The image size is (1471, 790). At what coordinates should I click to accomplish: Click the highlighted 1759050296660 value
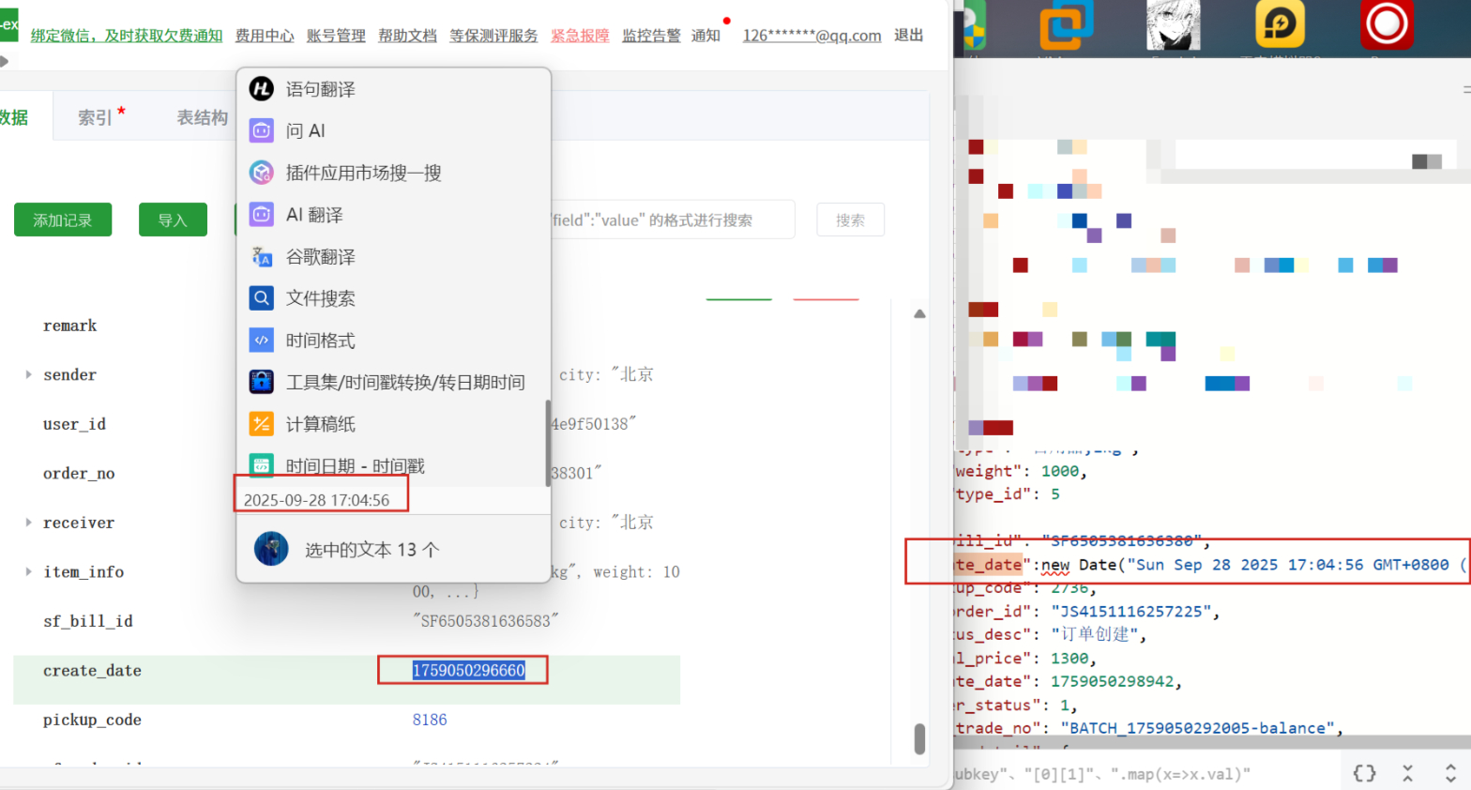coord(469,670)
